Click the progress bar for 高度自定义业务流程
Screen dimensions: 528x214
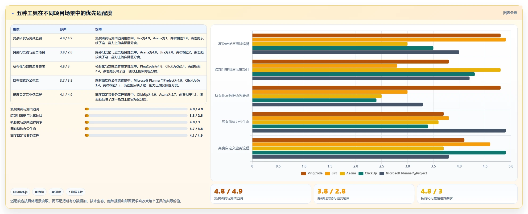tap(136, 135)
